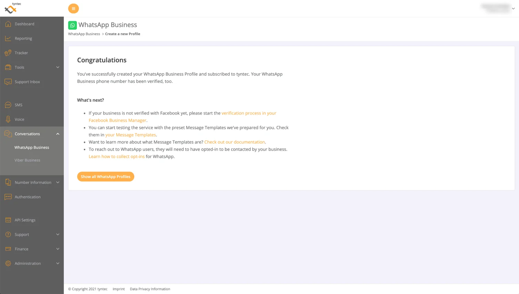The width and height of the screenshot is (519, 294).
Task: Click the Tools icon in sidebar
Action: click(8, 67)
